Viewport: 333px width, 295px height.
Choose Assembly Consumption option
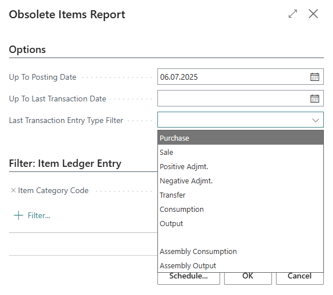[241, 251]
